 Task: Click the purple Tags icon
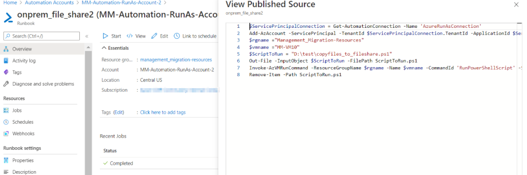[x=6, y=72]
